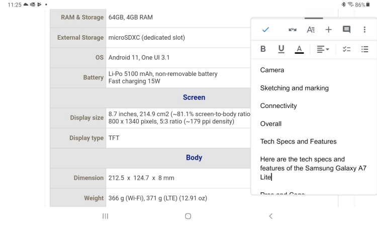Click the 'Weight' row label
The width and height of the screenshot is (377, 225).
[94, 198]
